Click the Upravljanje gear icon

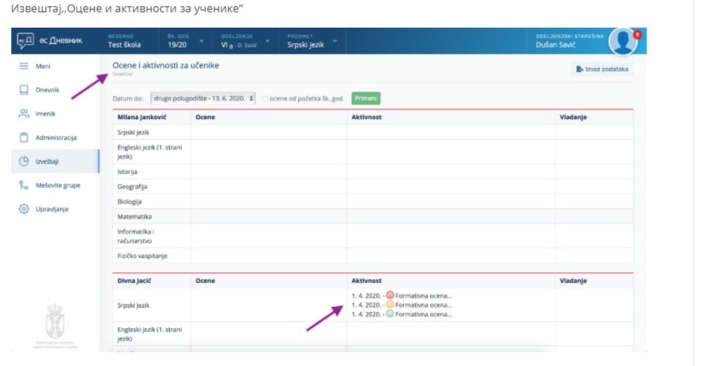tap(23, 209)
